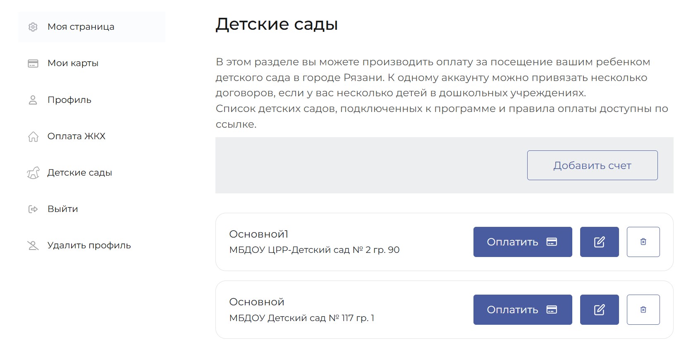The width and height of the screenshot is (686, 357).
Task: Edit the Основной1 account with the pencil icon
Action: click(599, 242)
